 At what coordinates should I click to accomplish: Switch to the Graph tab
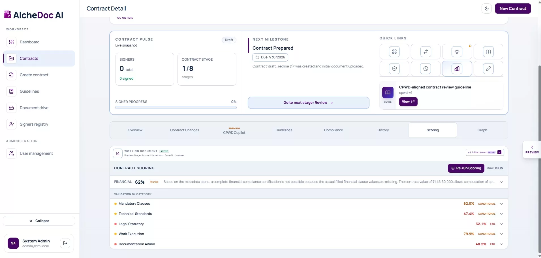click(482, 130)
